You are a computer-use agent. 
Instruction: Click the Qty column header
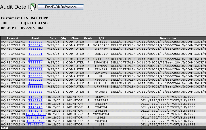tap(63, 38)
